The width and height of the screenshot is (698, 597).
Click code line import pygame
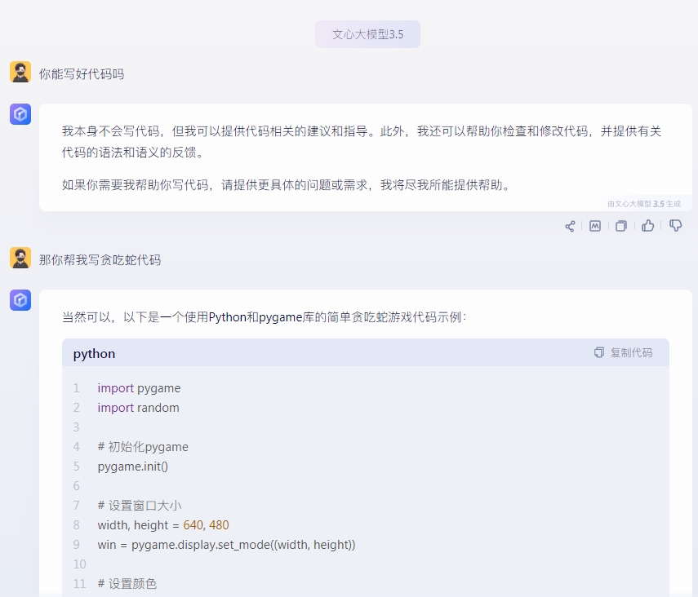click(x=139, y=388)
